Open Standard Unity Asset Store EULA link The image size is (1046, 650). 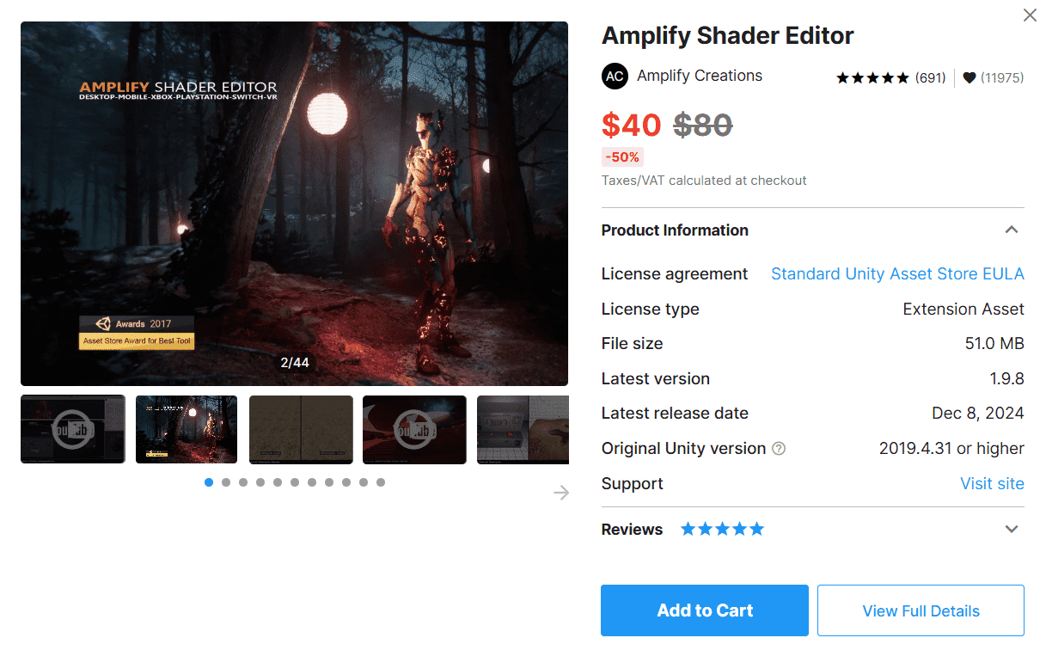[897, 274]
